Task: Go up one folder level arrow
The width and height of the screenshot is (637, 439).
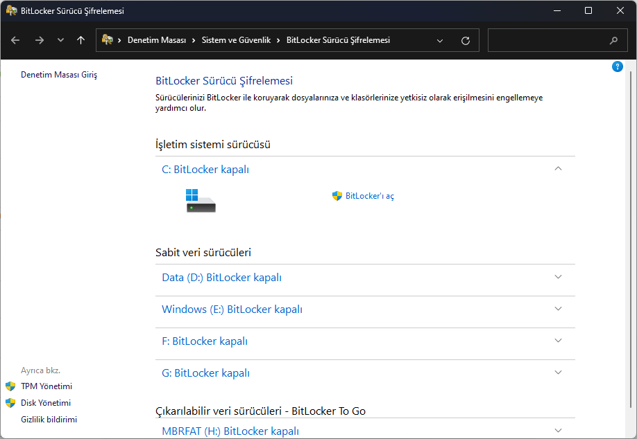Action: tap(80, 40)
